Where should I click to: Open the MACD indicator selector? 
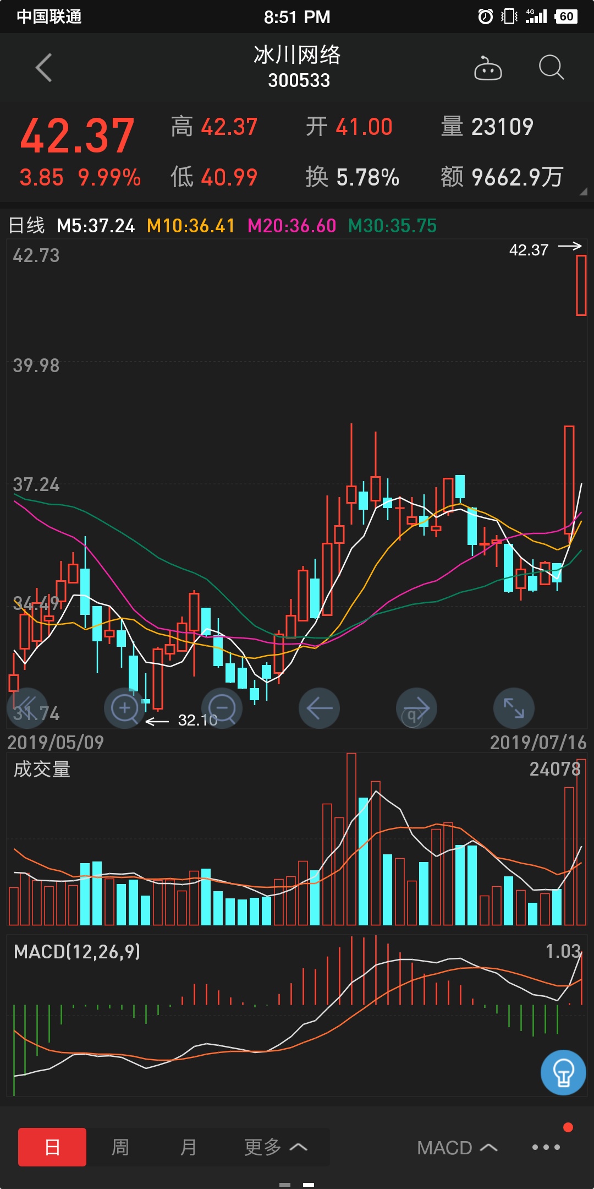tap(457, 1148)
